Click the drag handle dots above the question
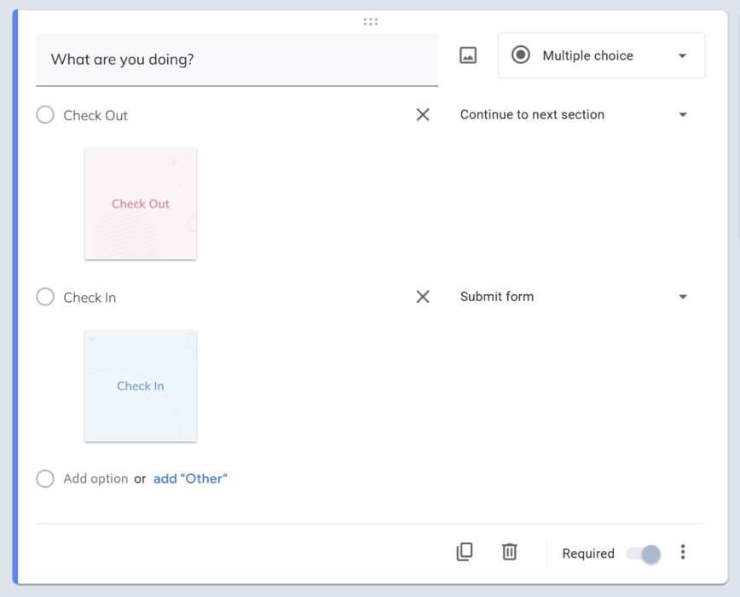The width and height of the screenshot is (740, 597). coord(370,21)
